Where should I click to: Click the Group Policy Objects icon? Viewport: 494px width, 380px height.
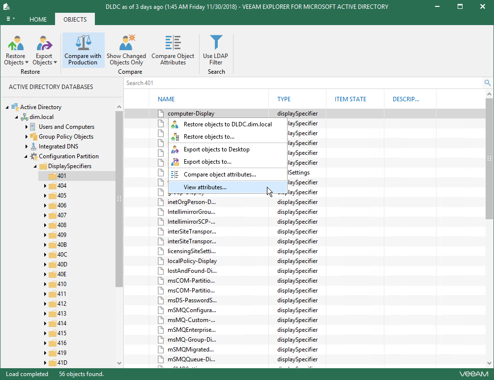(33, 137)
